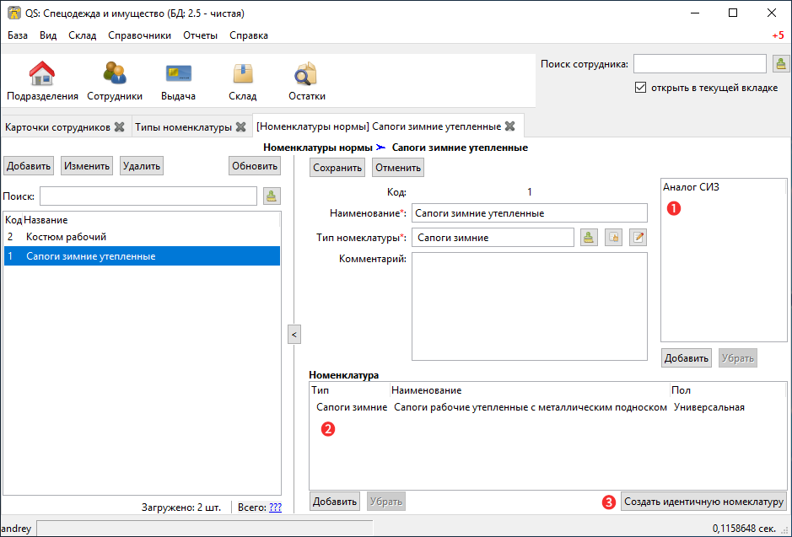Collapse the left panel with the '<' button
Image resolution: width=792 pixels, height=537 pixels.
294,335
